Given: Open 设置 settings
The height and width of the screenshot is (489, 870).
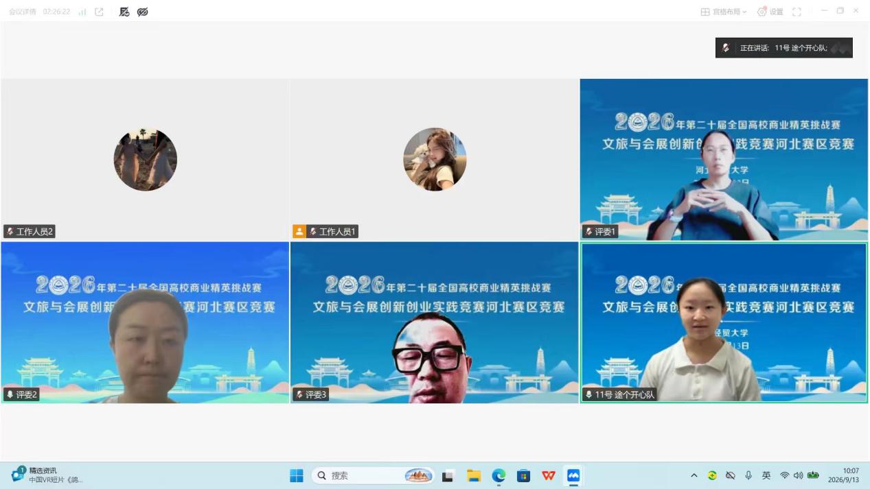Looking at the screenshot, I should [x=770, y=12].
